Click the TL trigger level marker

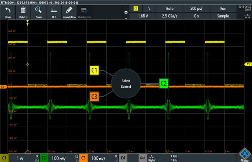[x=248, y=65]
